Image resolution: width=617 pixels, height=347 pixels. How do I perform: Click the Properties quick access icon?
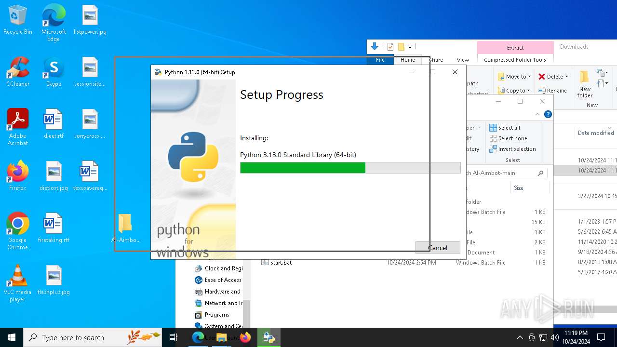tap(390, 47)
